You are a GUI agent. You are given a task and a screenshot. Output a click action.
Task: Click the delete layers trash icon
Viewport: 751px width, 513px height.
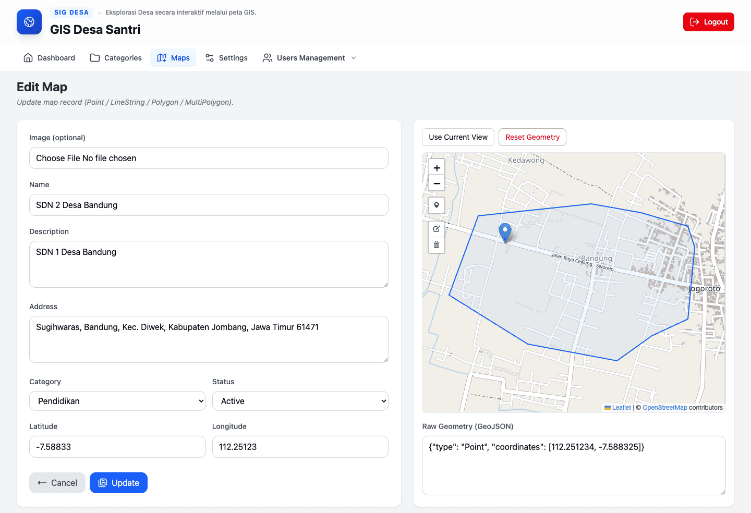(x=437, y=245)
